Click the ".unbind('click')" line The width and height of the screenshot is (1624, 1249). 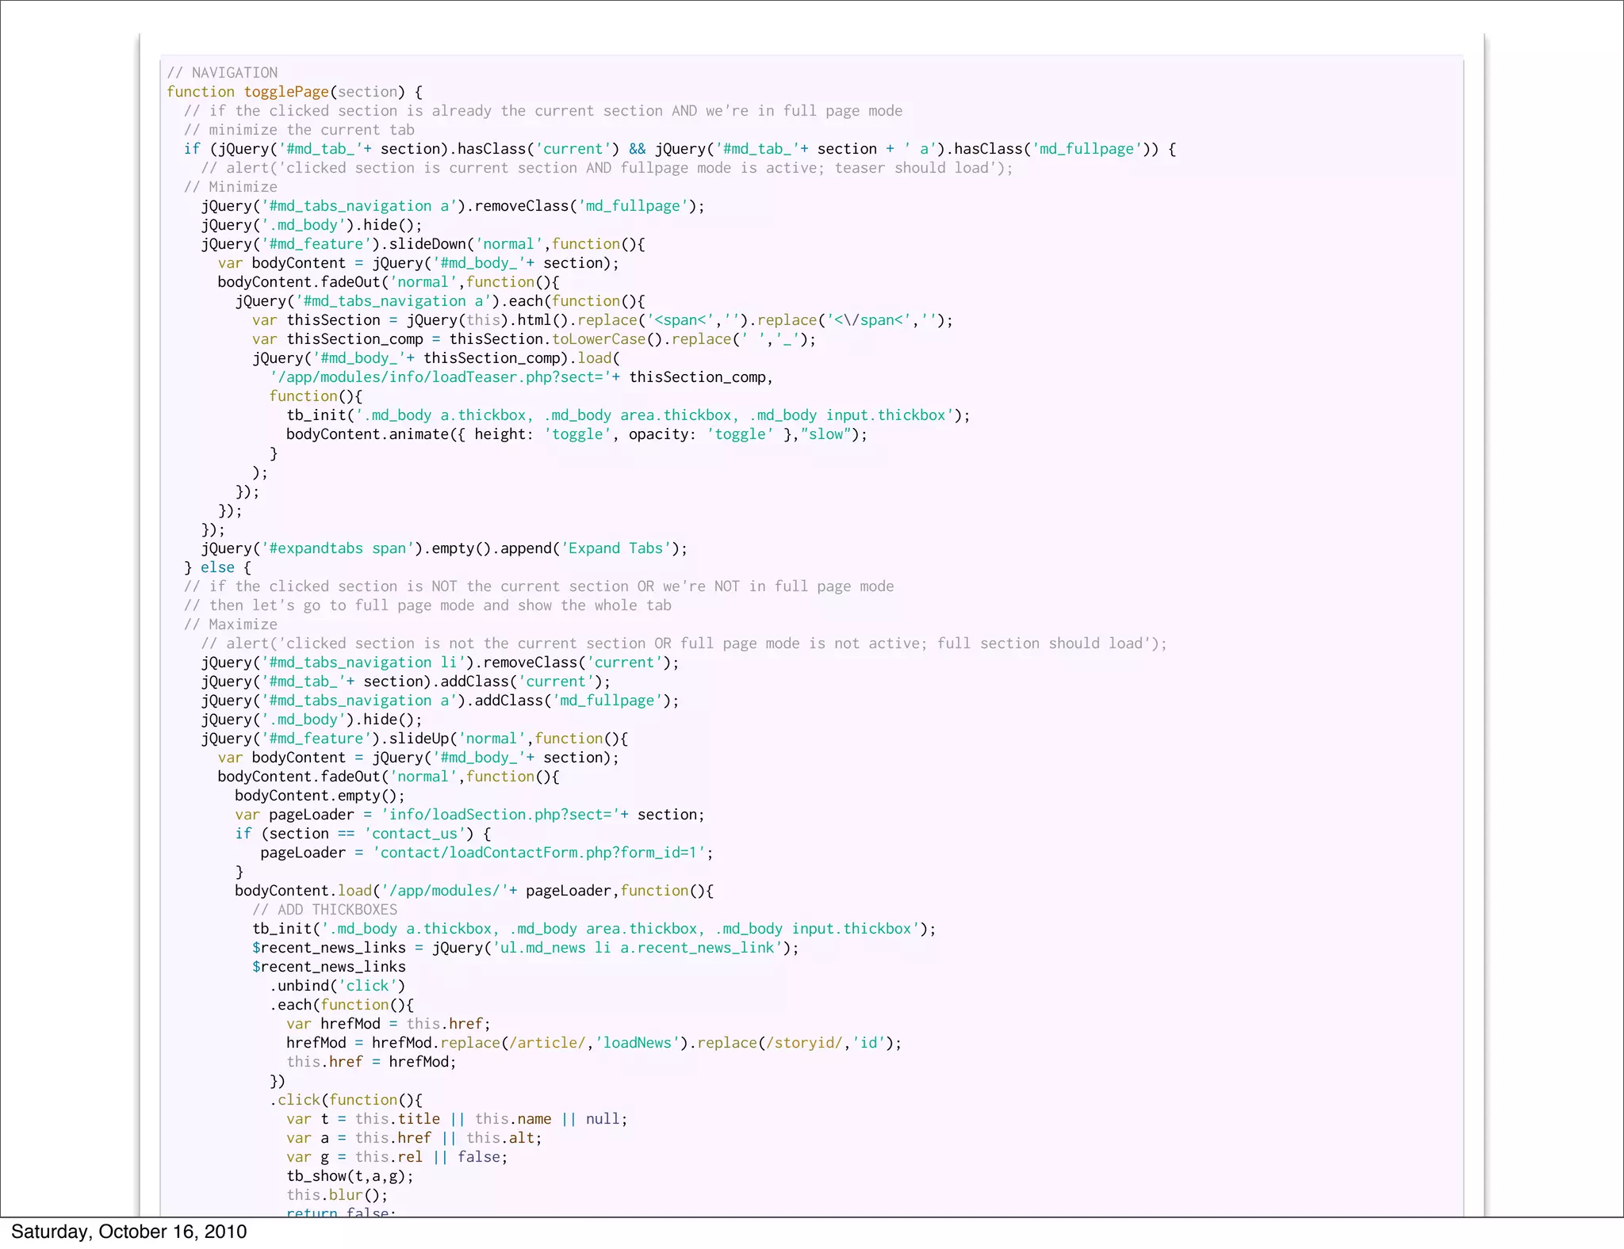(x=337, y=986)
